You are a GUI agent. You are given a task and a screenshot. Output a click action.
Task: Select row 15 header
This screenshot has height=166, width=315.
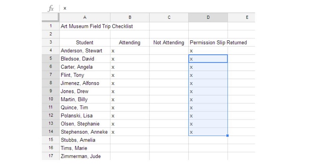coord(51,140)
